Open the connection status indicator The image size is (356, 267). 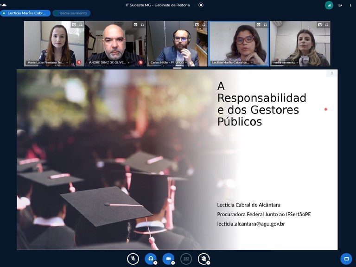pos(329,5)
